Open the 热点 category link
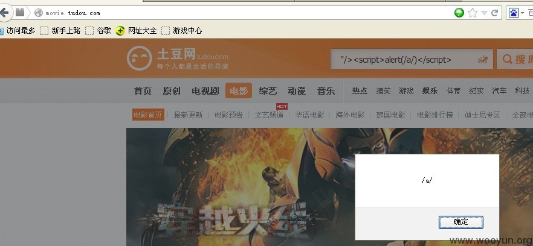 pos(360,91)
